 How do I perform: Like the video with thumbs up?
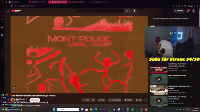click(x=86, y=100)
